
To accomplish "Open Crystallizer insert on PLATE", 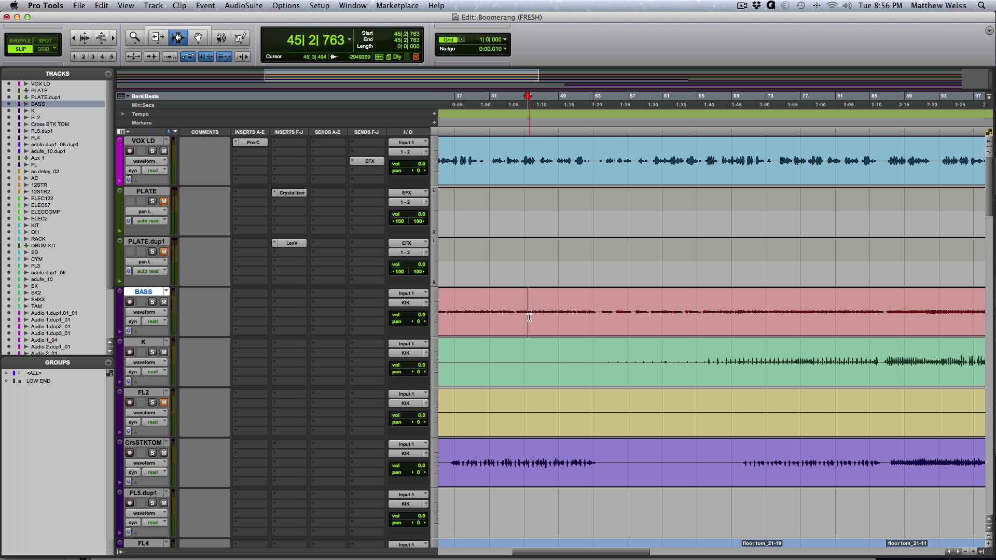I will pyautogui.click(x=289, y=192).
